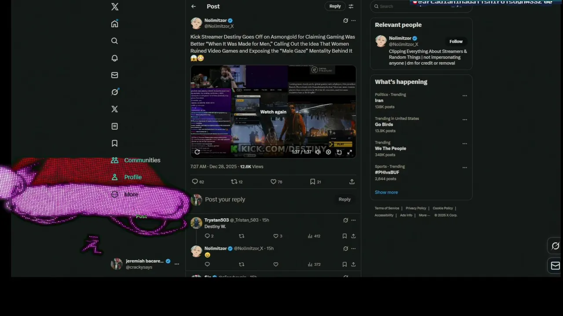Image resolution: width=563 pixels, height=316 pixels.
Task: Open more options for We The People
Action: (x=464, y=144)
